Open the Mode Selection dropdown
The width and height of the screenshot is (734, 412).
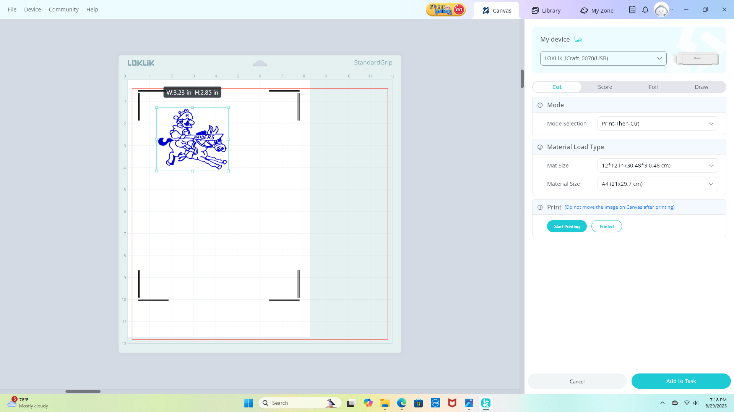click(658, 124)
